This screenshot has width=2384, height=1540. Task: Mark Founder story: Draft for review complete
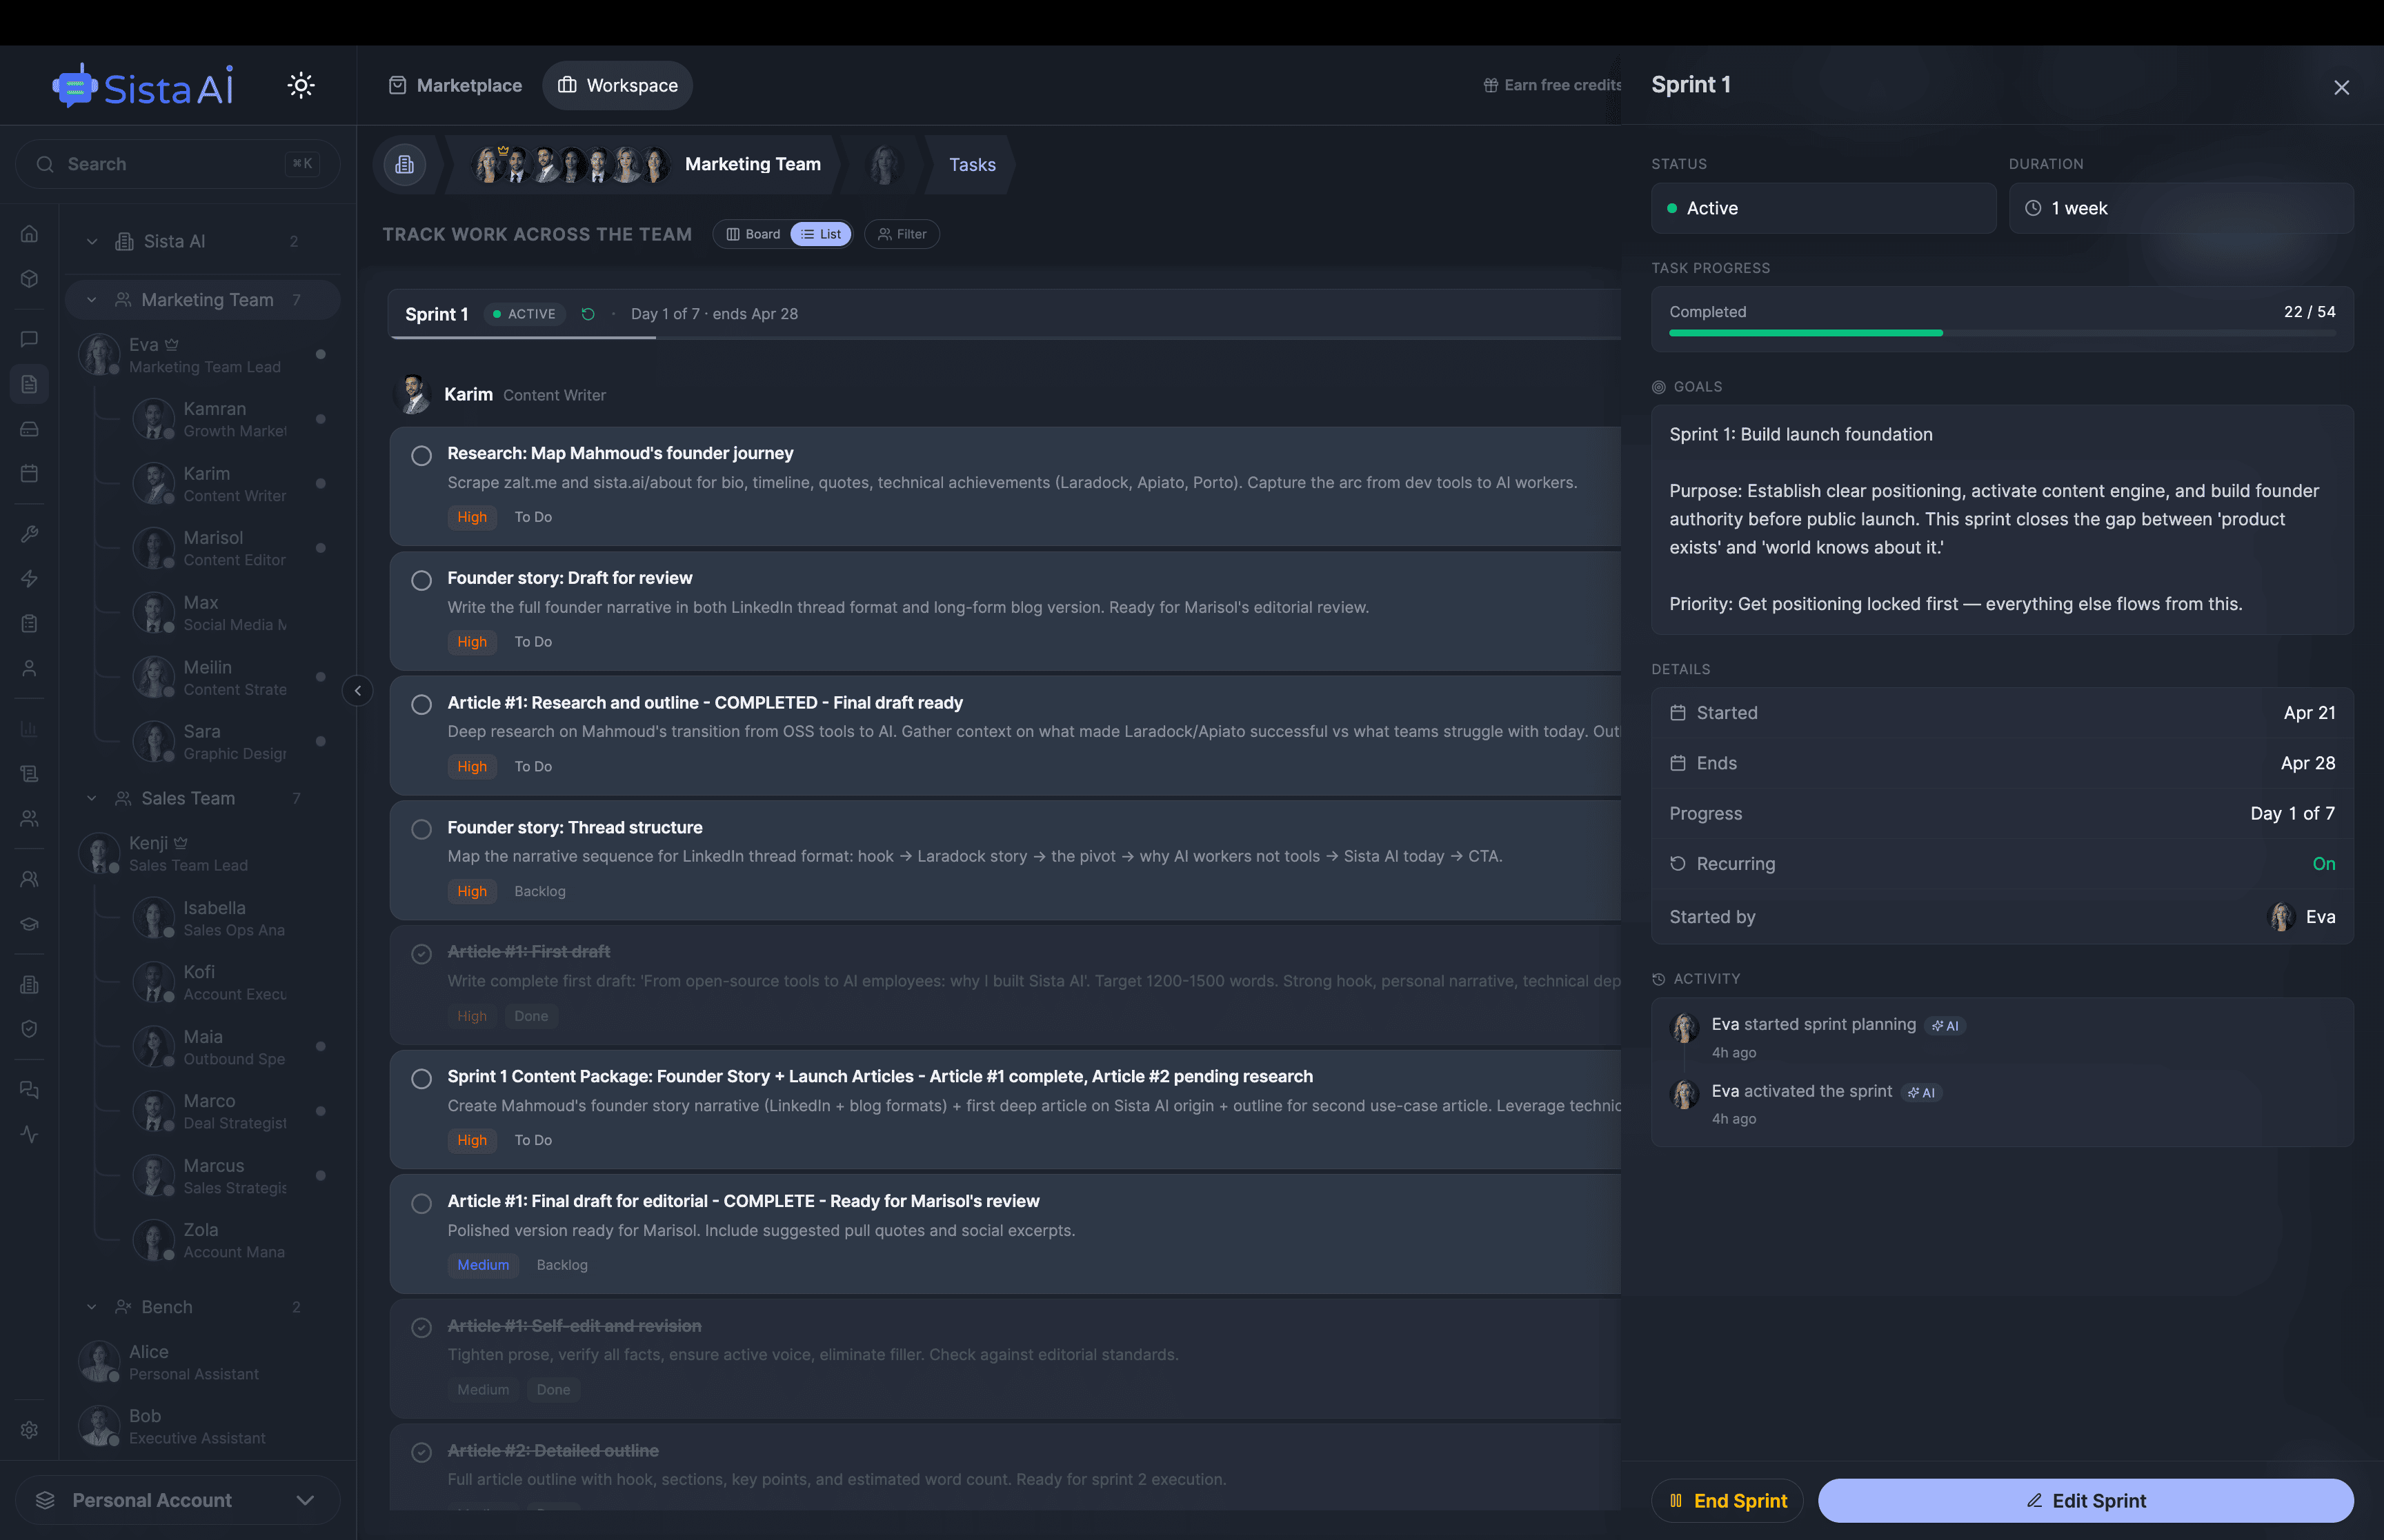pyautogui.click(x=422, y=580)
